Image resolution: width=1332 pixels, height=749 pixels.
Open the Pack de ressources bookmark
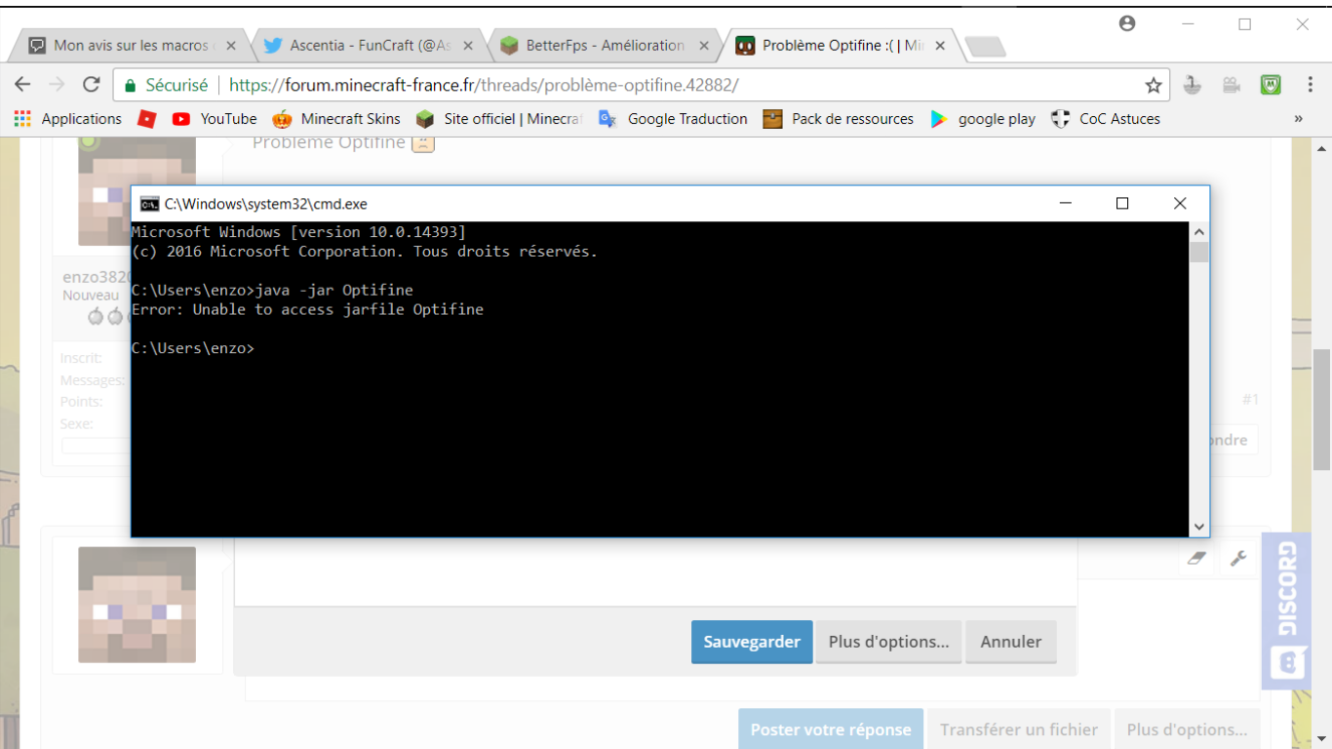point(839,119)
